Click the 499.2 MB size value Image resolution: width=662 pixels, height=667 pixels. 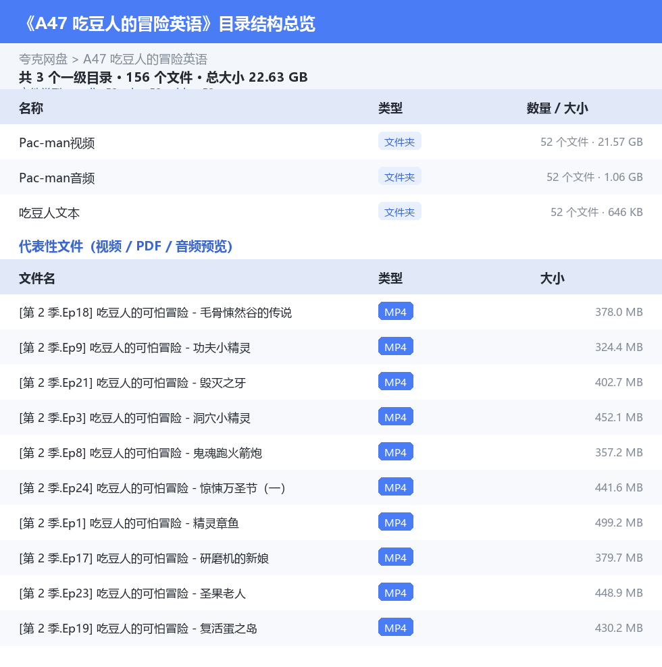(619, 523)
